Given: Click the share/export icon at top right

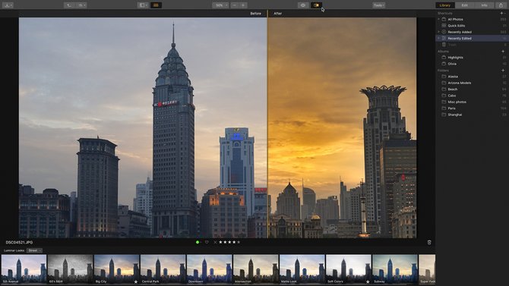Looking at the screenshot, I should (501, 5).
